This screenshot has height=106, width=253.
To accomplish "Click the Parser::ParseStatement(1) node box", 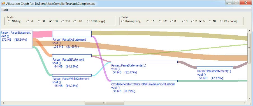I will pyautogui.click(x=215, y=68).
